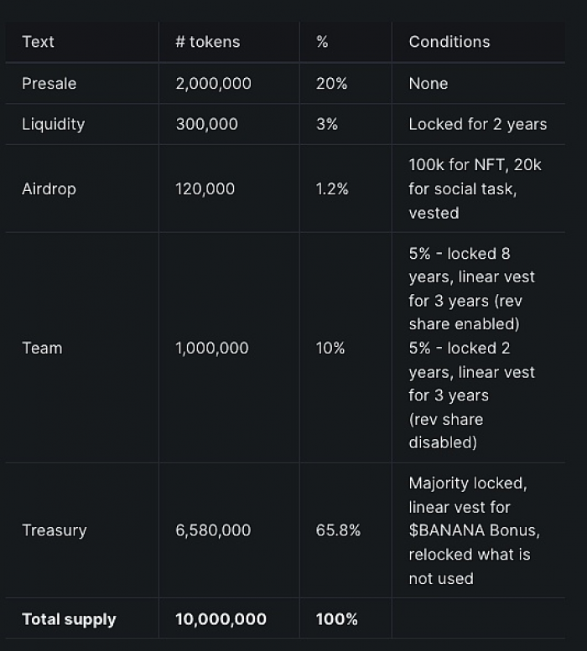Click the 6,580,000 treasury token amount
The image size is (587, 651).
coord(213,530)
